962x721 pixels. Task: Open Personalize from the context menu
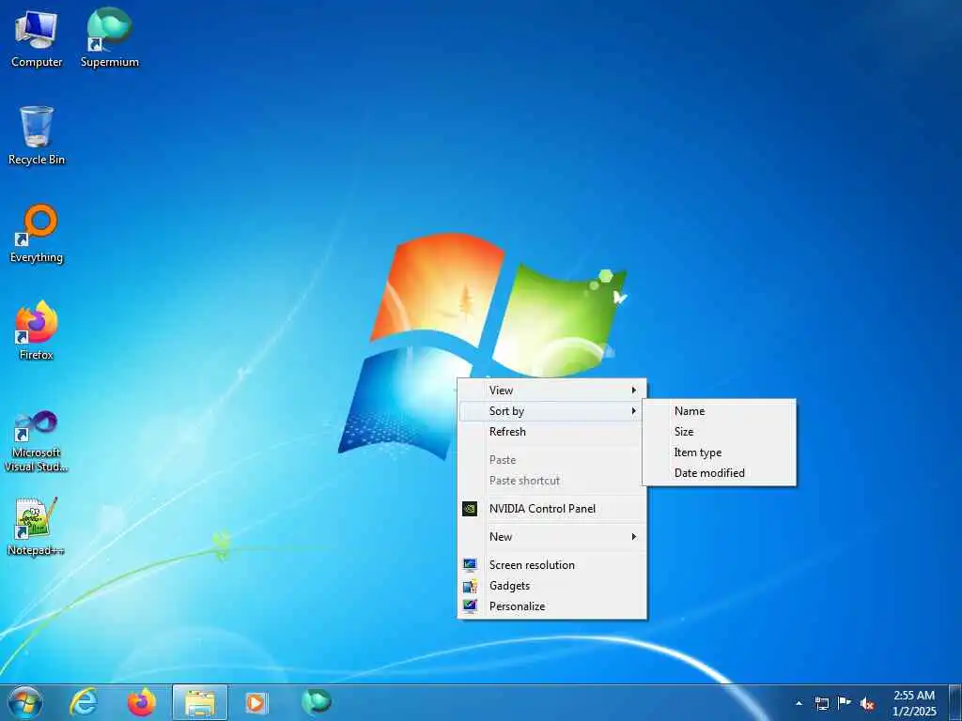point(552,606)
